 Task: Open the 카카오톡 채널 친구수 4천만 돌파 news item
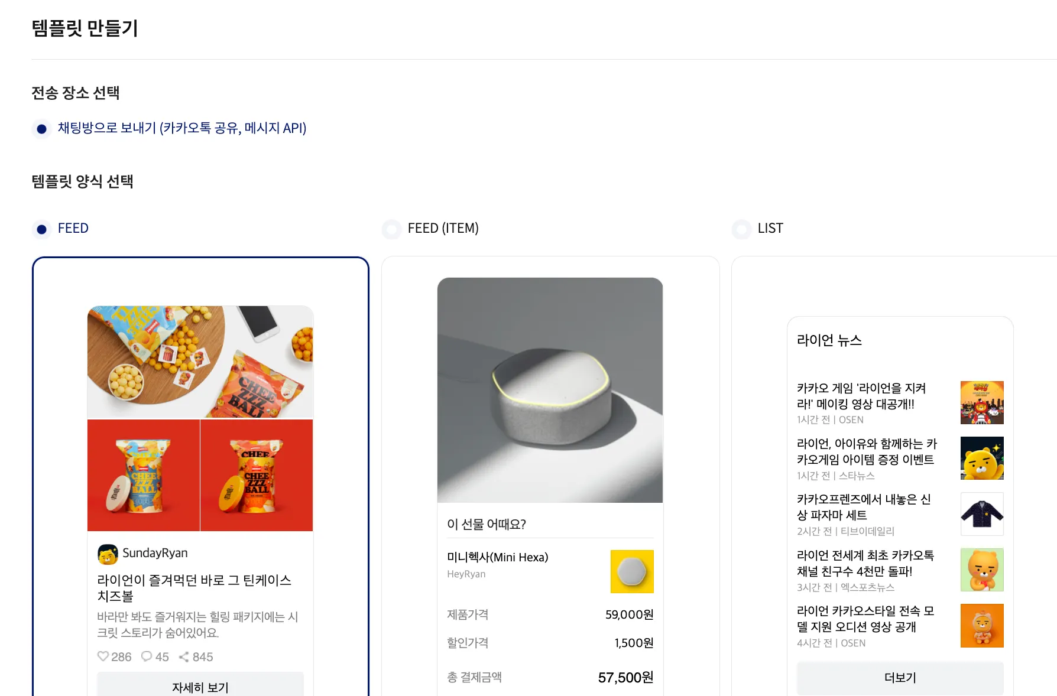pos(900,570)
